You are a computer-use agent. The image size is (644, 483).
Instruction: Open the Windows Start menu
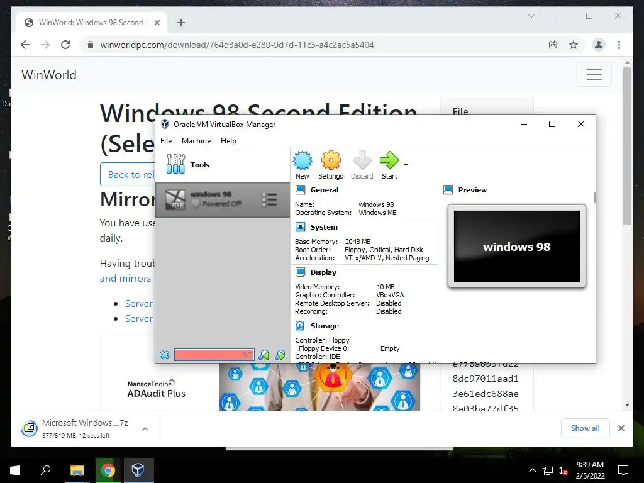15,470
